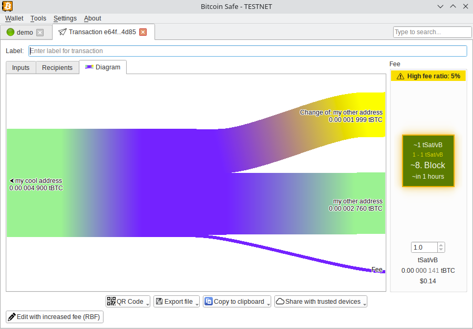Open QR Code dropdown arrow

148,304
